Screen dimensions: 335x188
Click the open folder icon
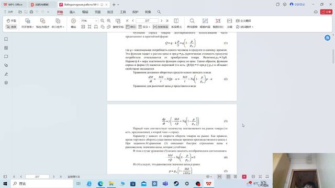click(20, 12)
